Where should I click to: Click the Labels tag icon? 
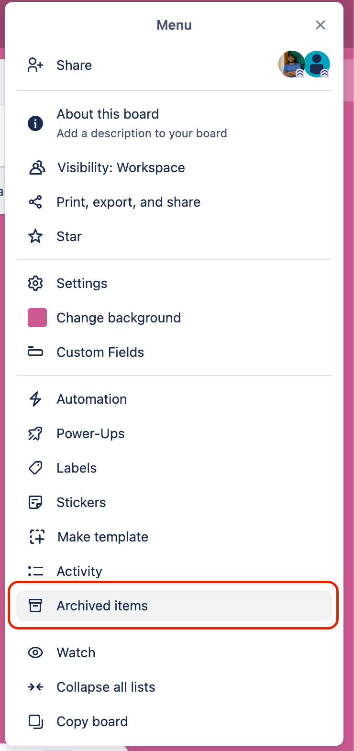[35, 468]
